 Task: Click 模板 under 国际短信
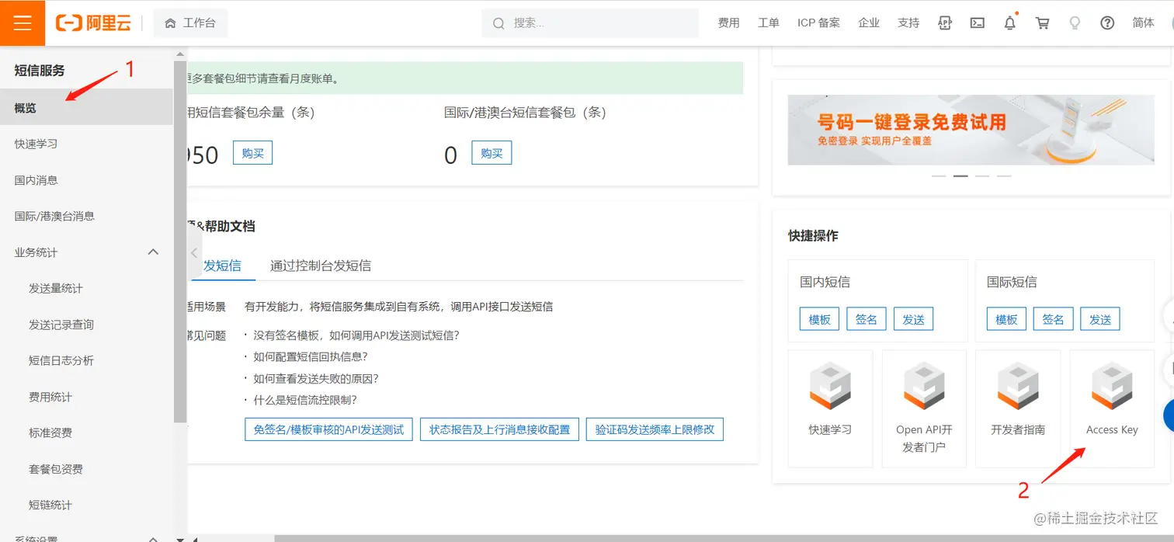[x=1006, y=319]
